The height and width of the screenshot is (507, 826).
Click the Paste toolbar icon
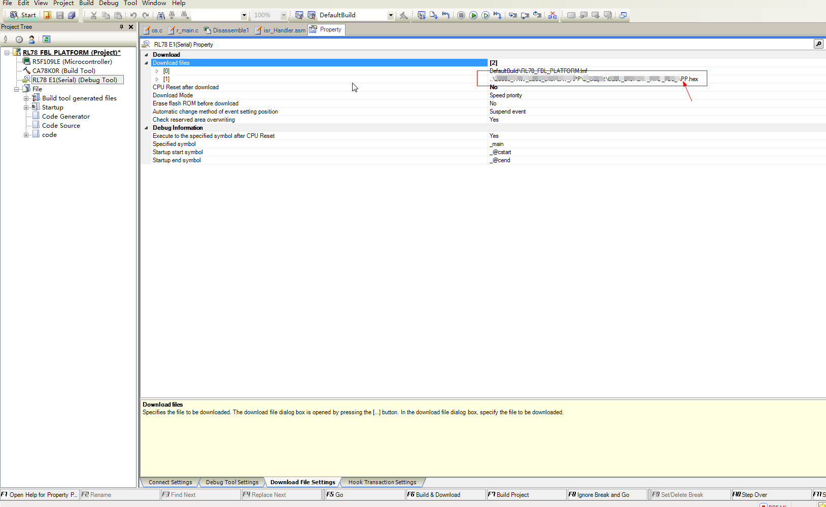tap(118, 15)
